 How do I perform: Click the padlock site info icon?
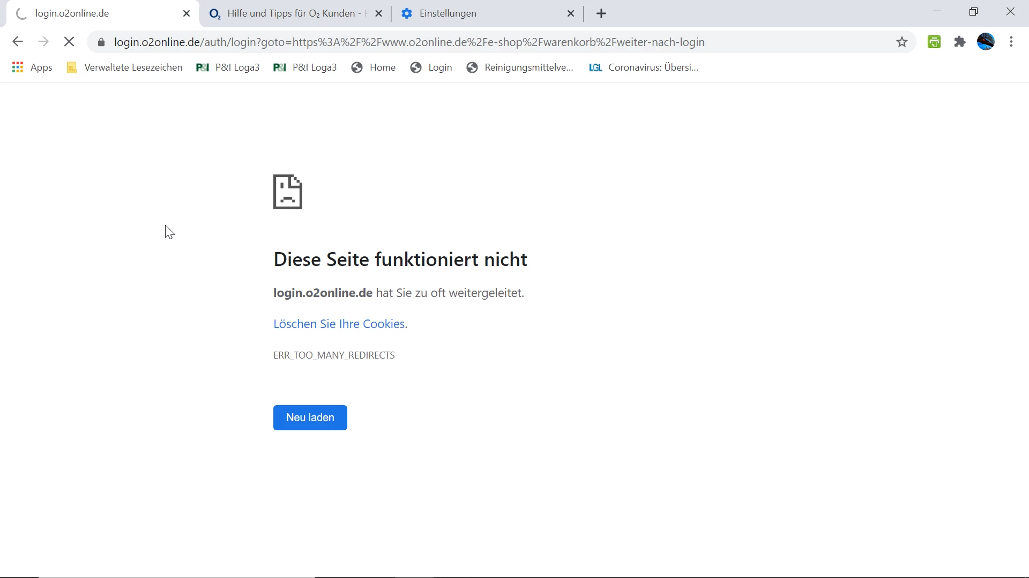pos(101,42)
